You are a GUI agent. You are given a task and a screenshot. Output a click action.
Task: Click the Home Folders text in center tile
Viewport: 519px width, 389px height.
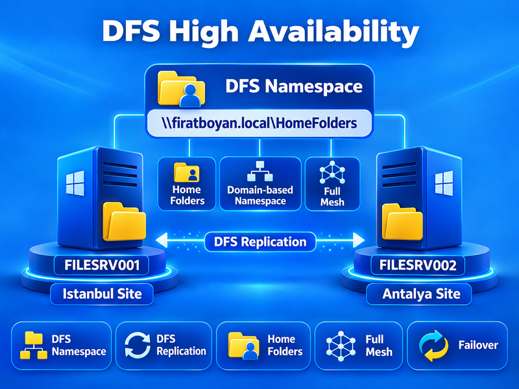(x=187, y=195)
